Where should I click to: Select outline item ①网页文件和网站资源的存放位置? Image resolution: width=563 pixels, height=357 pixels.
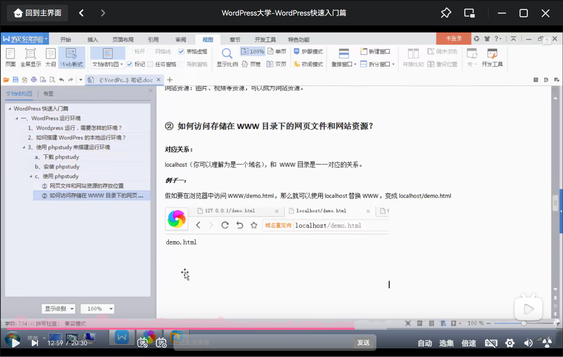tap(83, 186)
